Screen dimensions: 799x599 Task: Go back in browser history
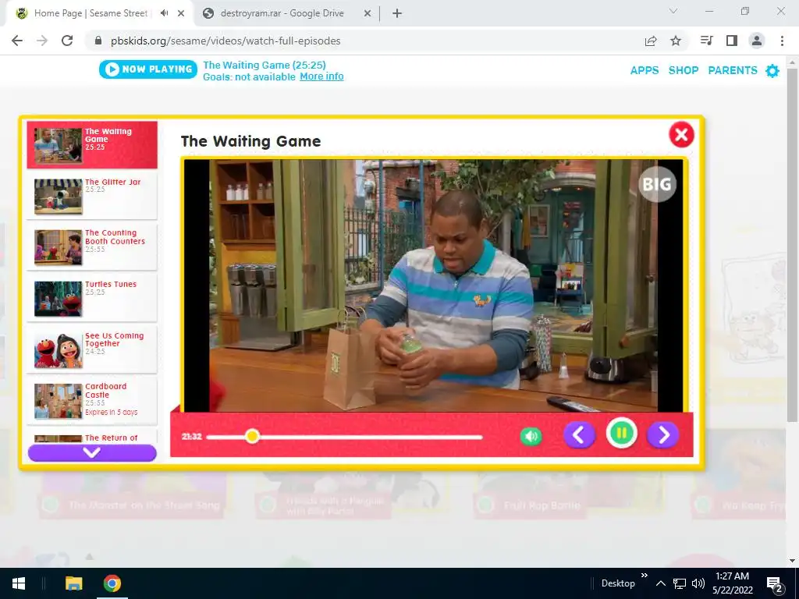pyautogui.click(x=17, y=41)
